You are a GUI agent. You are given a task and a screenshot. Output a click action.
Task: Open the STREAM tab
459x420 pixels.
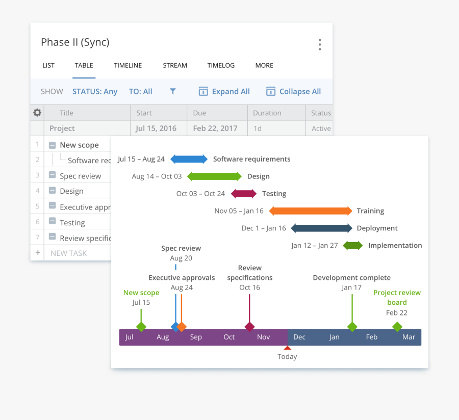pos(175,65)
